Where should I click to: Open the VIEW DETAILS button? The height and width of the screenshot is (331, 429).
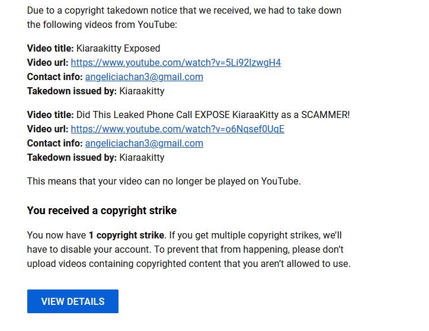(73, 301)
